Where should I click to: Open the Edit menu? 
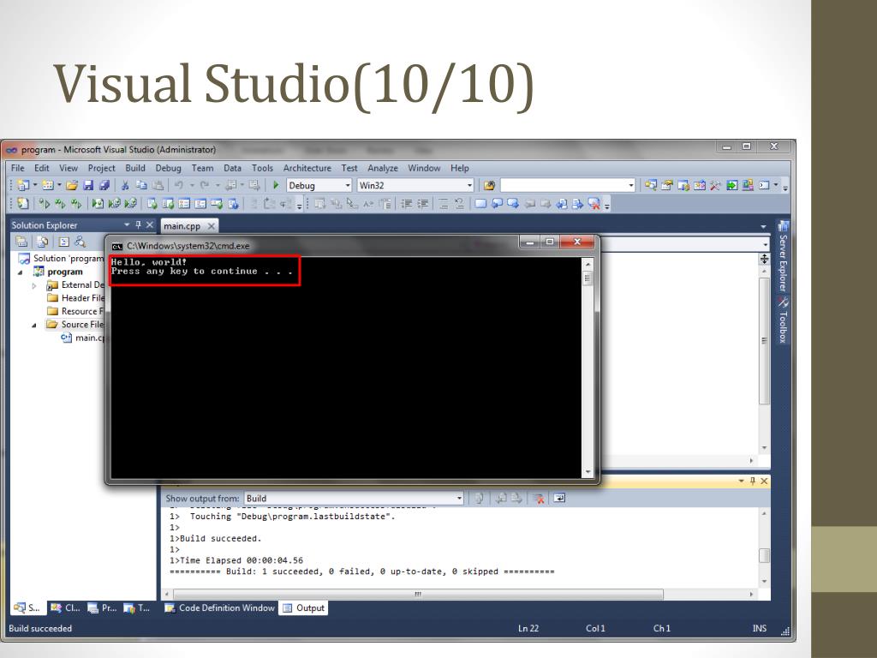42,168
